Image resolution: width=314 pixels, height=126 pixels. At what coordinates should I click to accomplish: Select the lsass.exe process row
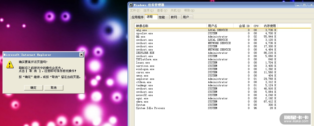[x=206, y=62]
